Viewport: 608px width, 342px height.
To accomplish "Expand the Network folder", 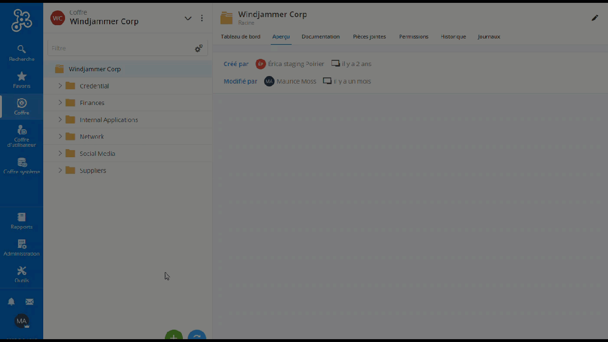I will pyautogui.click(x=60, y=136).
